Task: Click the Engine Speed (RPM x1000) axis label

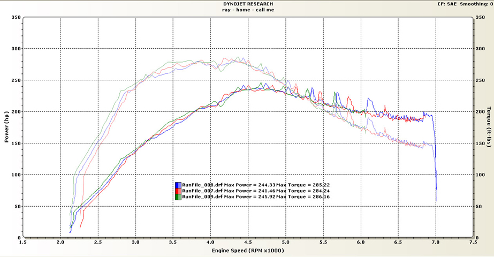Action: pyautogui.click(x=247, y=251)
